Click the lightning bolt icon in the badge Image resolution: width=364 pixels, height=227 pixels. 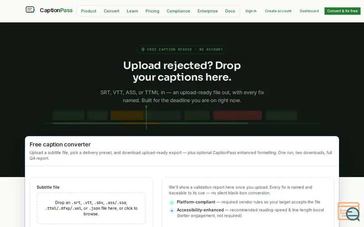click(x=143, y=49)
